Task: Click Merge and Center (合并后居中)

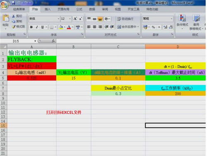Action: 127,27
